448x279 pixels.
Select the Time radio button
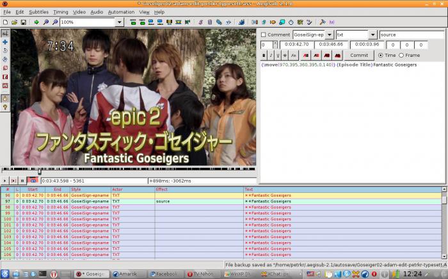[380, 56]
